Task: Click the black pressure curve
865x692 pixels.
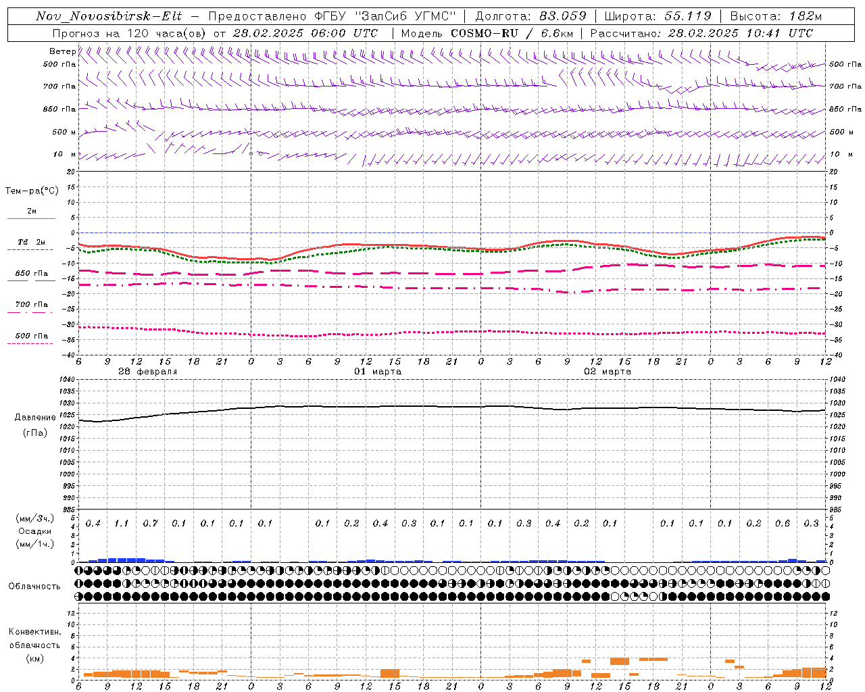Action: tap(451, 407)
